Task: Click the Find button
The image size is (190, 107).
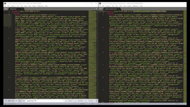Action: coord(70,101)
